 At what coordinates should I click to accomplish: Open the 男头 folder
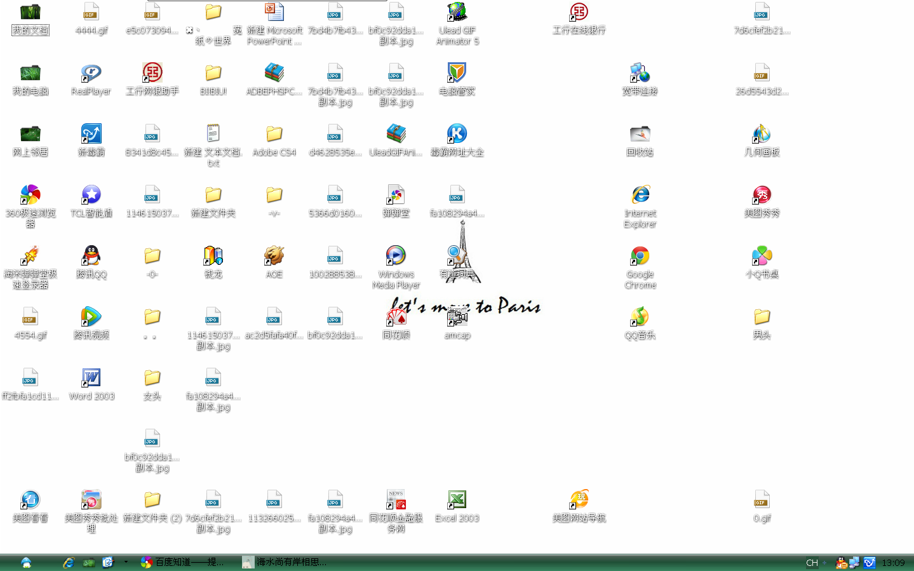[x=762, y=317]
